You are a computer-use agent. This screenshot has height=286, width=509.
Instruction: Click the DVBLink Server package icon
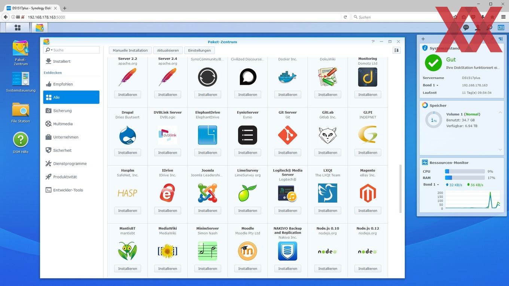pyautogui.click(x=168, y=135)
